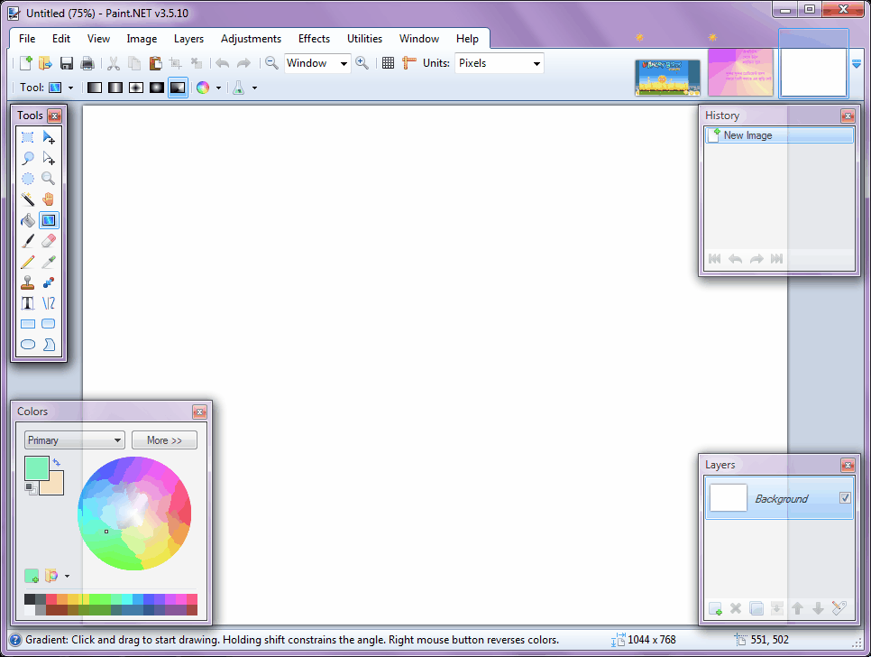The width and height of the screenshot is (871, 657).
Task: Select the Line/Curve tool
Action: point(49,303)
